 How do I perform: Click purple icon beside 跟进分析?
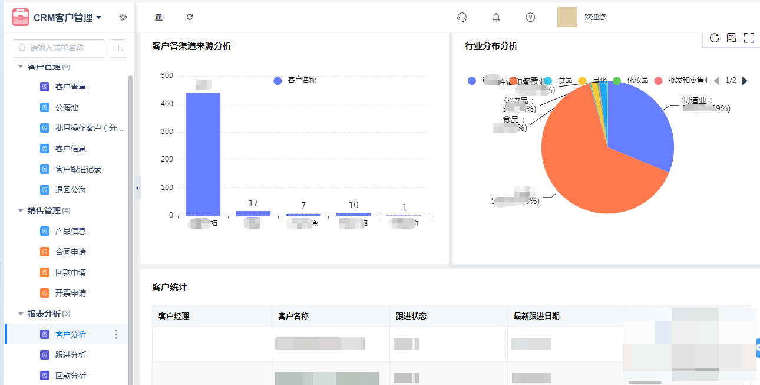[x=45, y=355]
